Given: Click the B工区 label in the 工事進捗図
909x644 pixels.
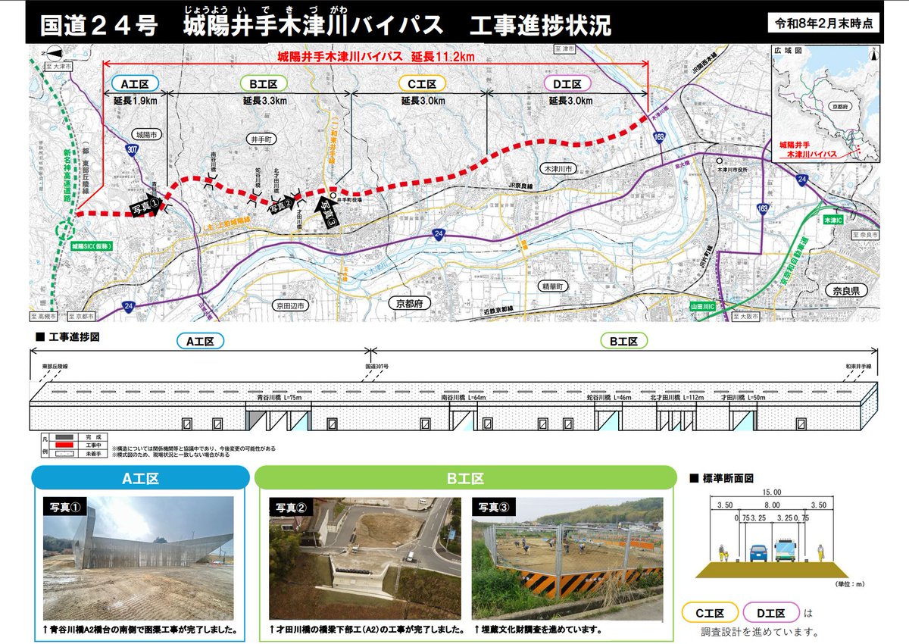Looking at the screenshot, I should pyautogui.click(x=624, y=342).
